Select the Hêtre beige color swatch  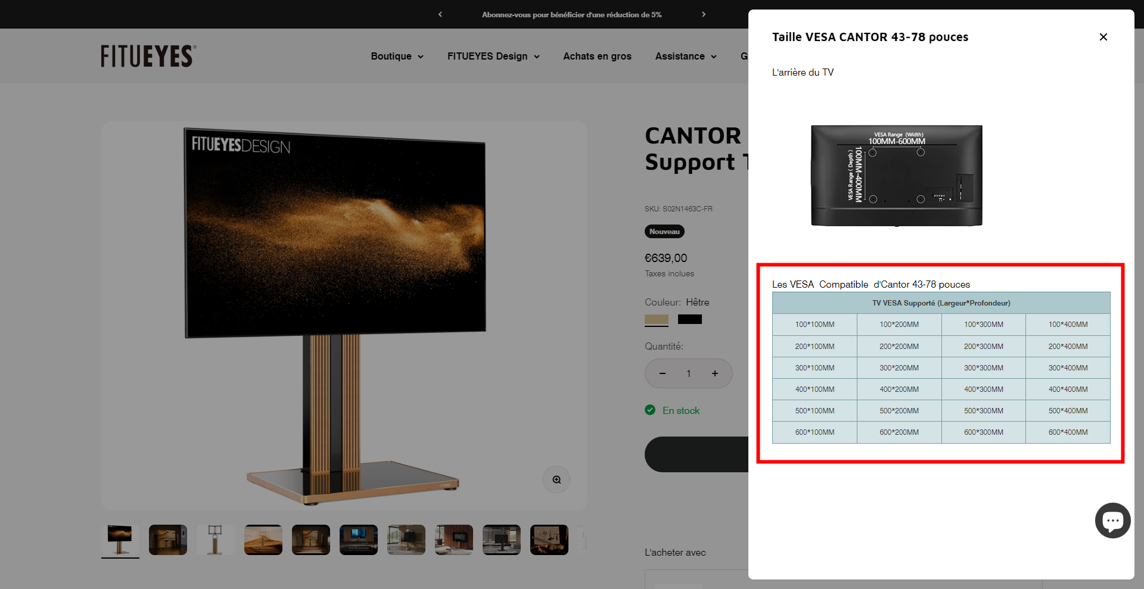[657, 319]
